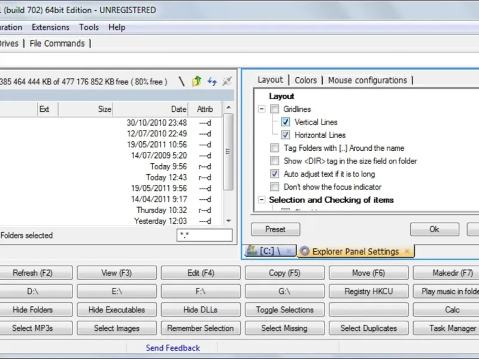Click the Preset button
The width and height of the screenshot is (479, 359).
pyautogui.click(x=275, y=229)
